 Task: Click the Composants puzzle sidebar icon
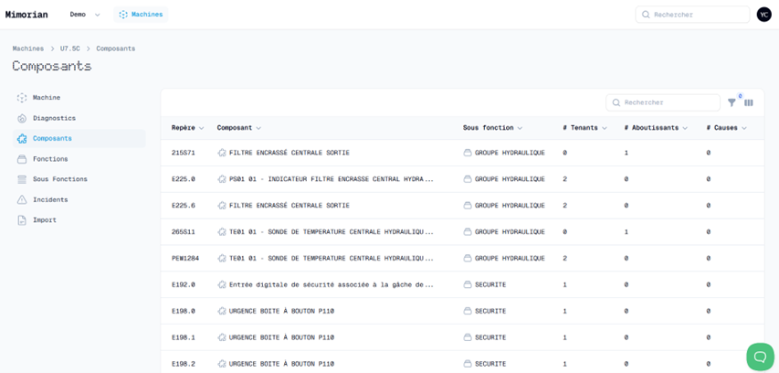click(x=22, y=139)
